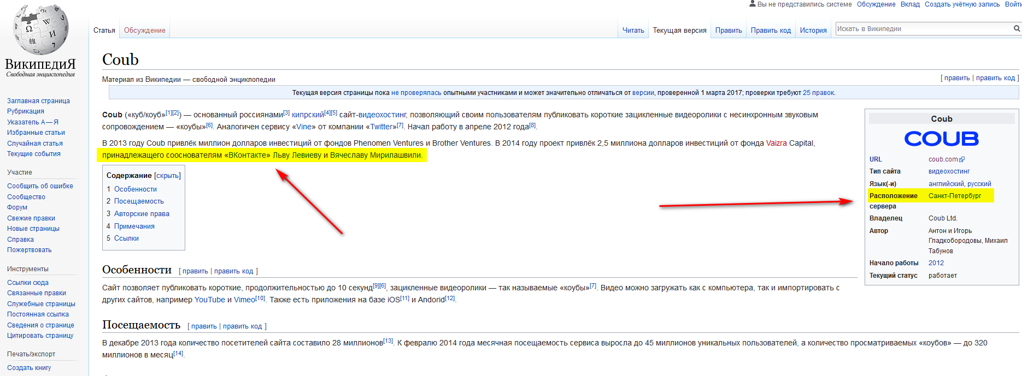Viewport: 1022px width, 376px height.
Task: Open Ссылки сюда tool link
Action: pos(28,283)
